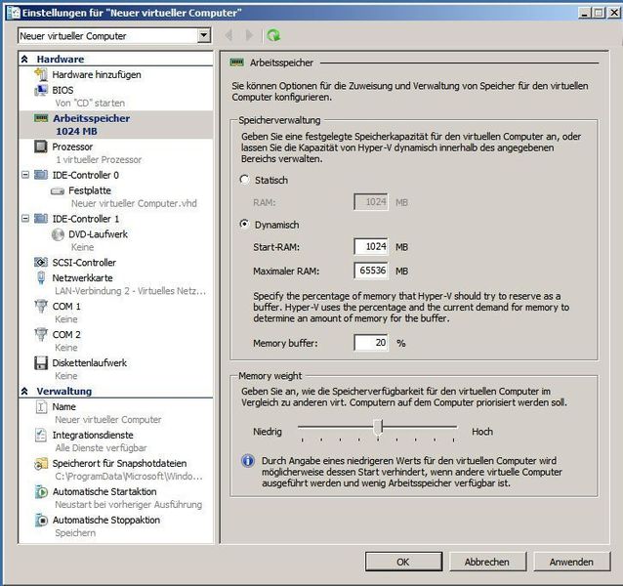This screenshot has height=586, width=623.
Task: Click the 'Hoch' label beside slider
Action: click(482, 432)
